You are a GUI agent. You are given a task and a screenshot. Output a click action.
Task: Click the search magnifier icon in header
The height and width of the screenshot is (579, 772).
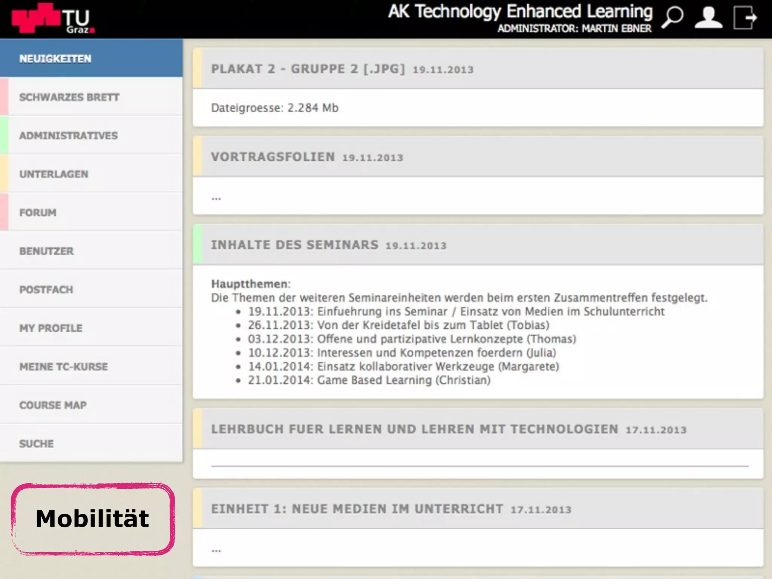tap(673, 17)
